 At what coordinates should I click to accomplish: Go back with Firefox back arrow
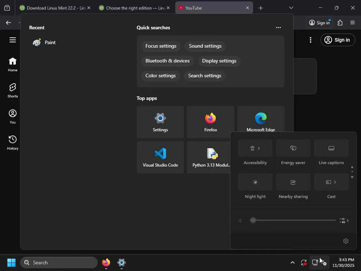coord(8,23)
